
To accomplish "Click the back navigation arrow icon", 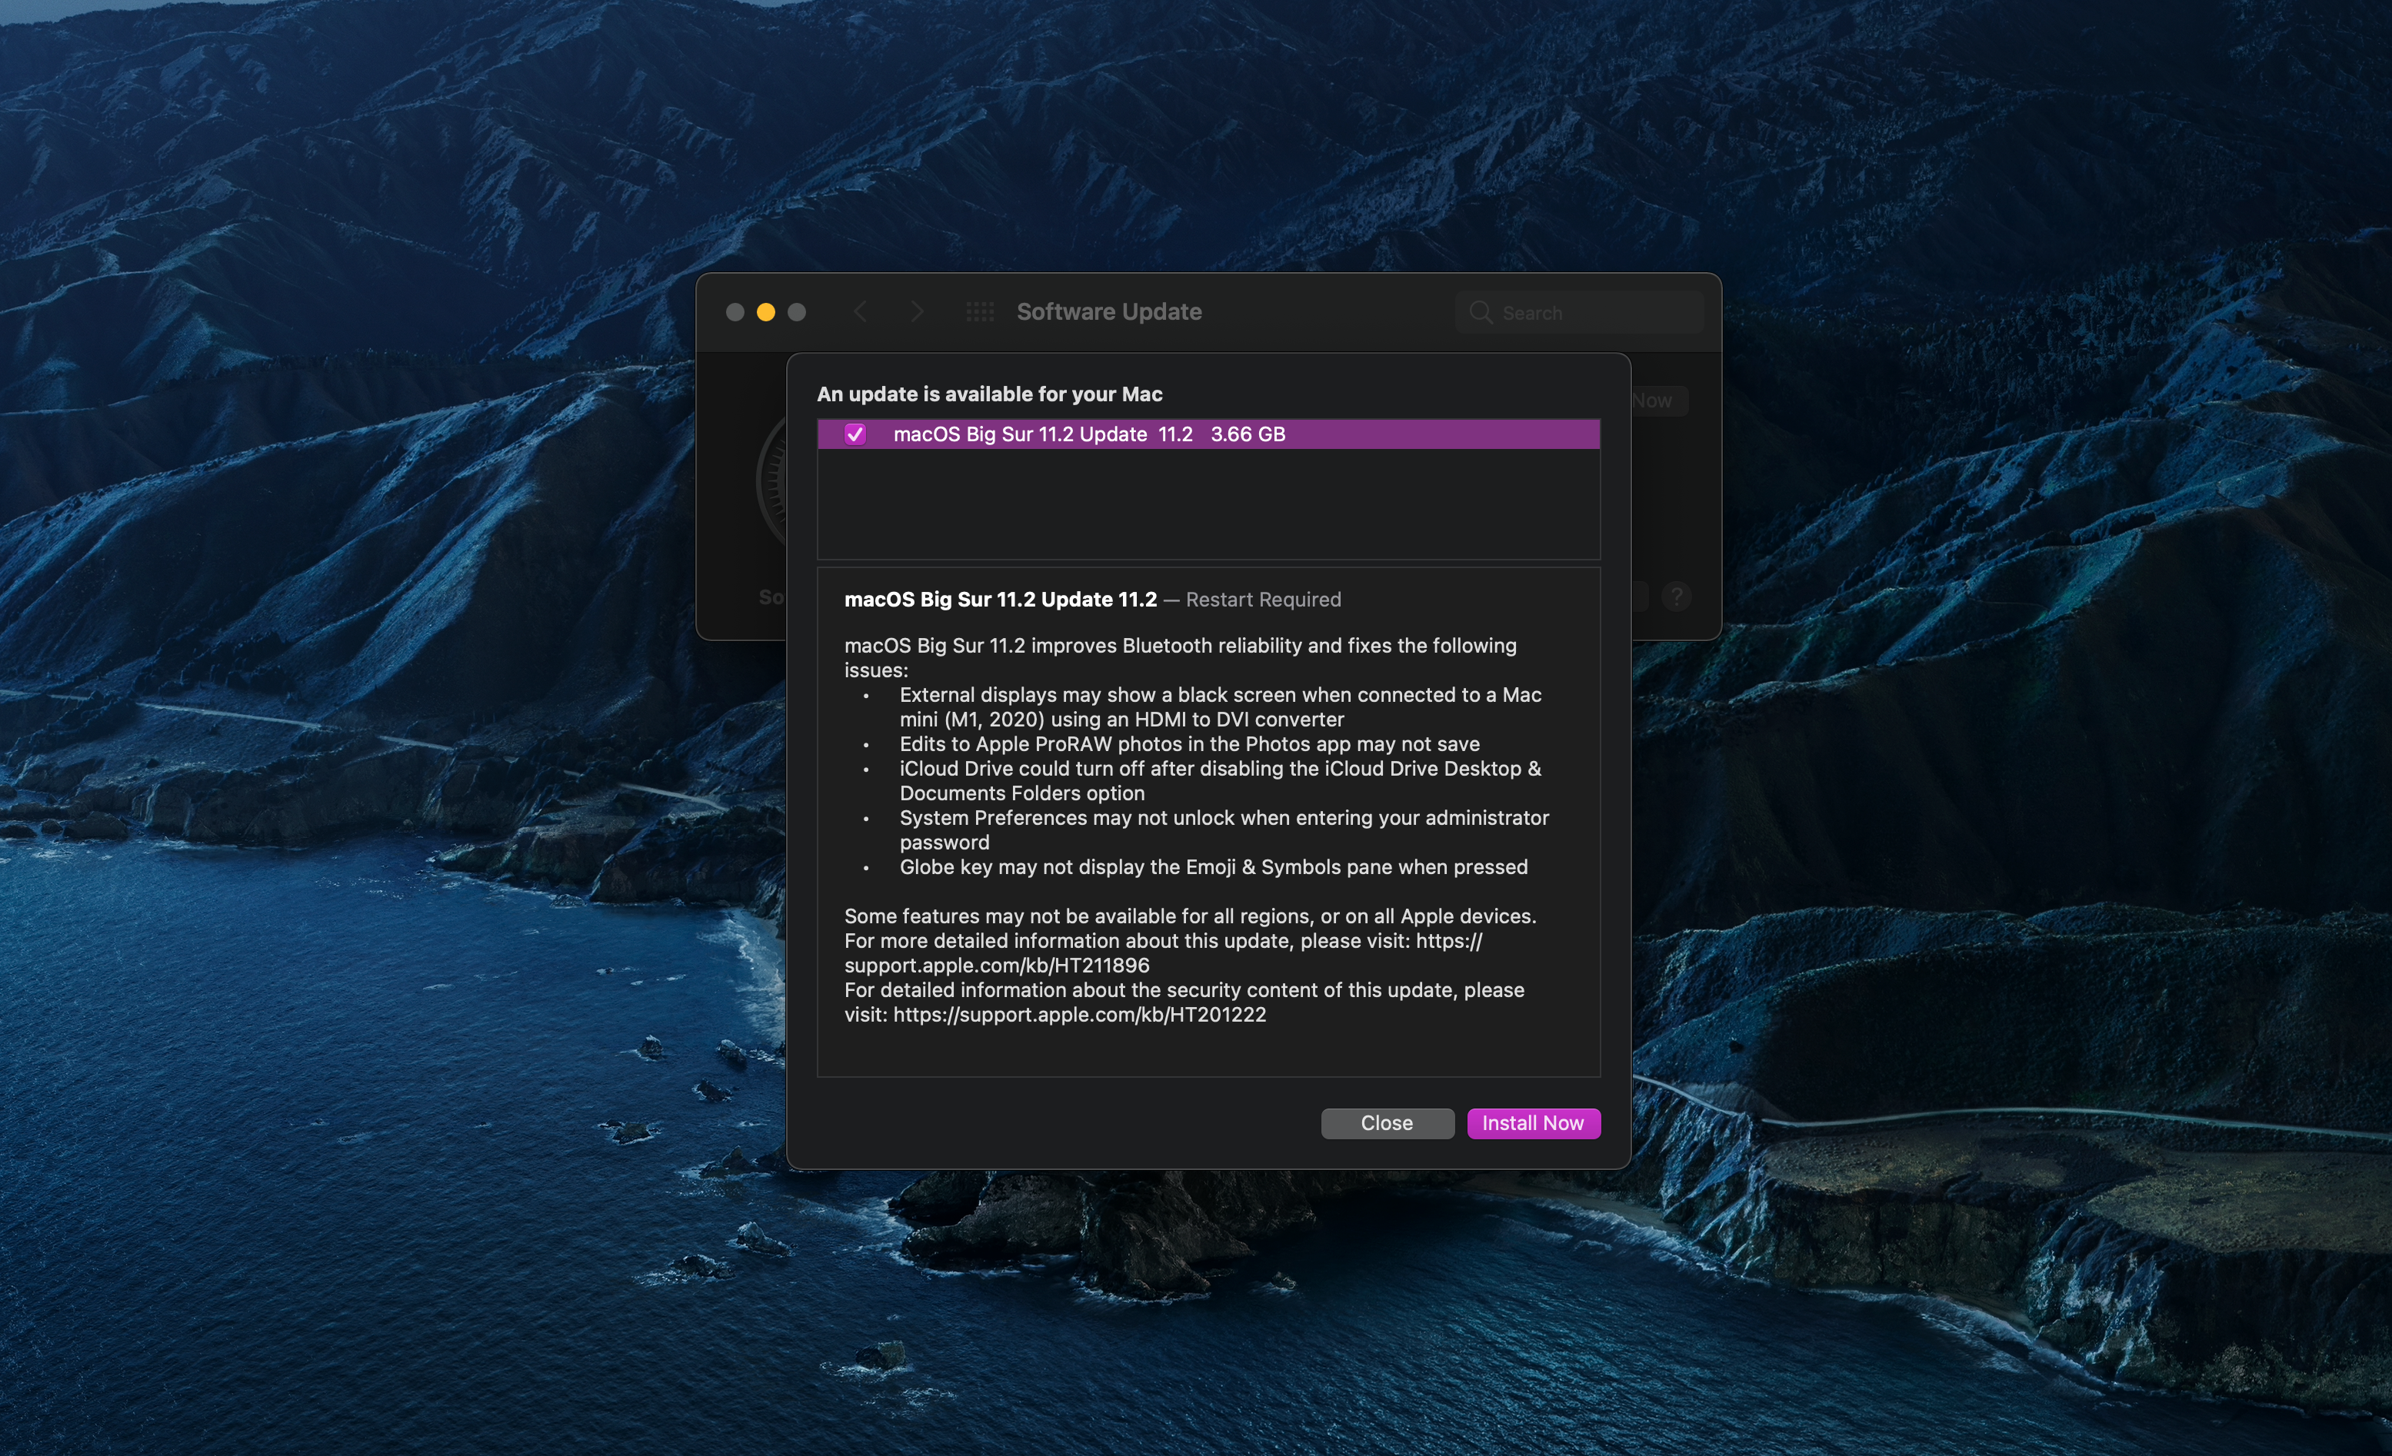I will pos(863,311).
